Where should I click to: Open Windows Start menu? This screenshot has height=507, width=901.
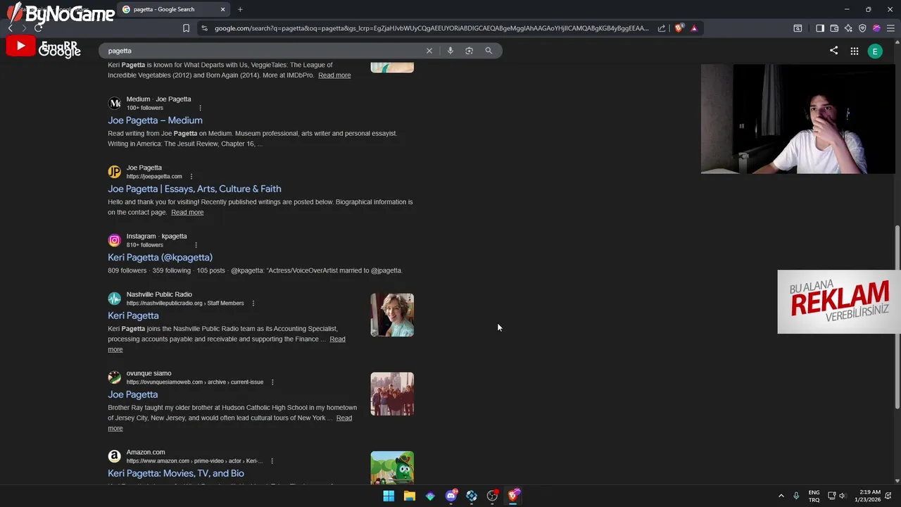coord(389,496)
